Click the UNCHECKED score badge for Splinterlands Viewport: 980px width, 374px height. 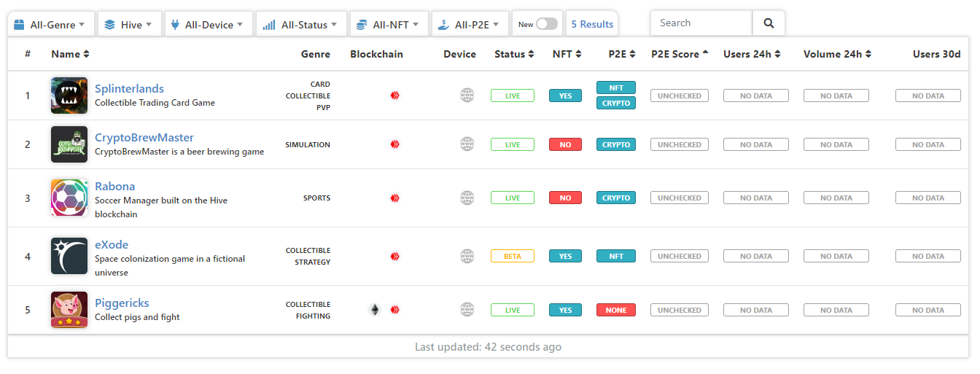[x=680, y=96]
